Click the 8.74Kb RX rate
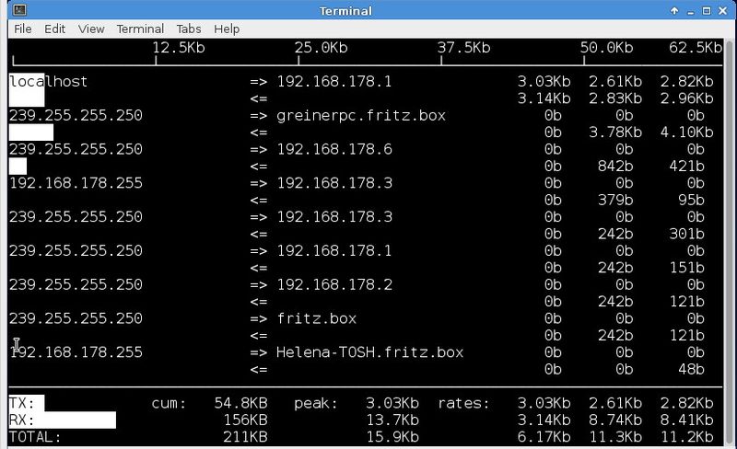 615,420
